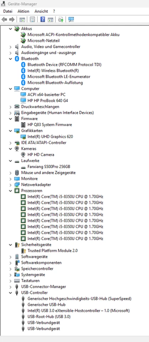Expand Audioeingänge und -ausgänge
This screenshot has width=149, height=342.
[10, 53]
